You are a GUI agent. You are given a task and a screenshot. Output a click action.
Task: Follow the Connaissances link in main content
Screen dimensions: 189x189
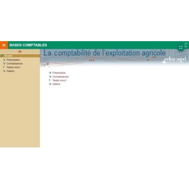point(60,76)
